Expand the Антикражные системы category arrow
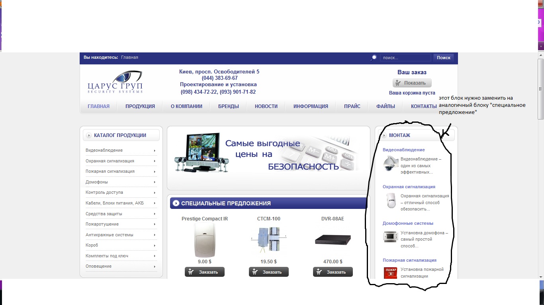Viewport: 544px width, 305px height. coord(155,235)
